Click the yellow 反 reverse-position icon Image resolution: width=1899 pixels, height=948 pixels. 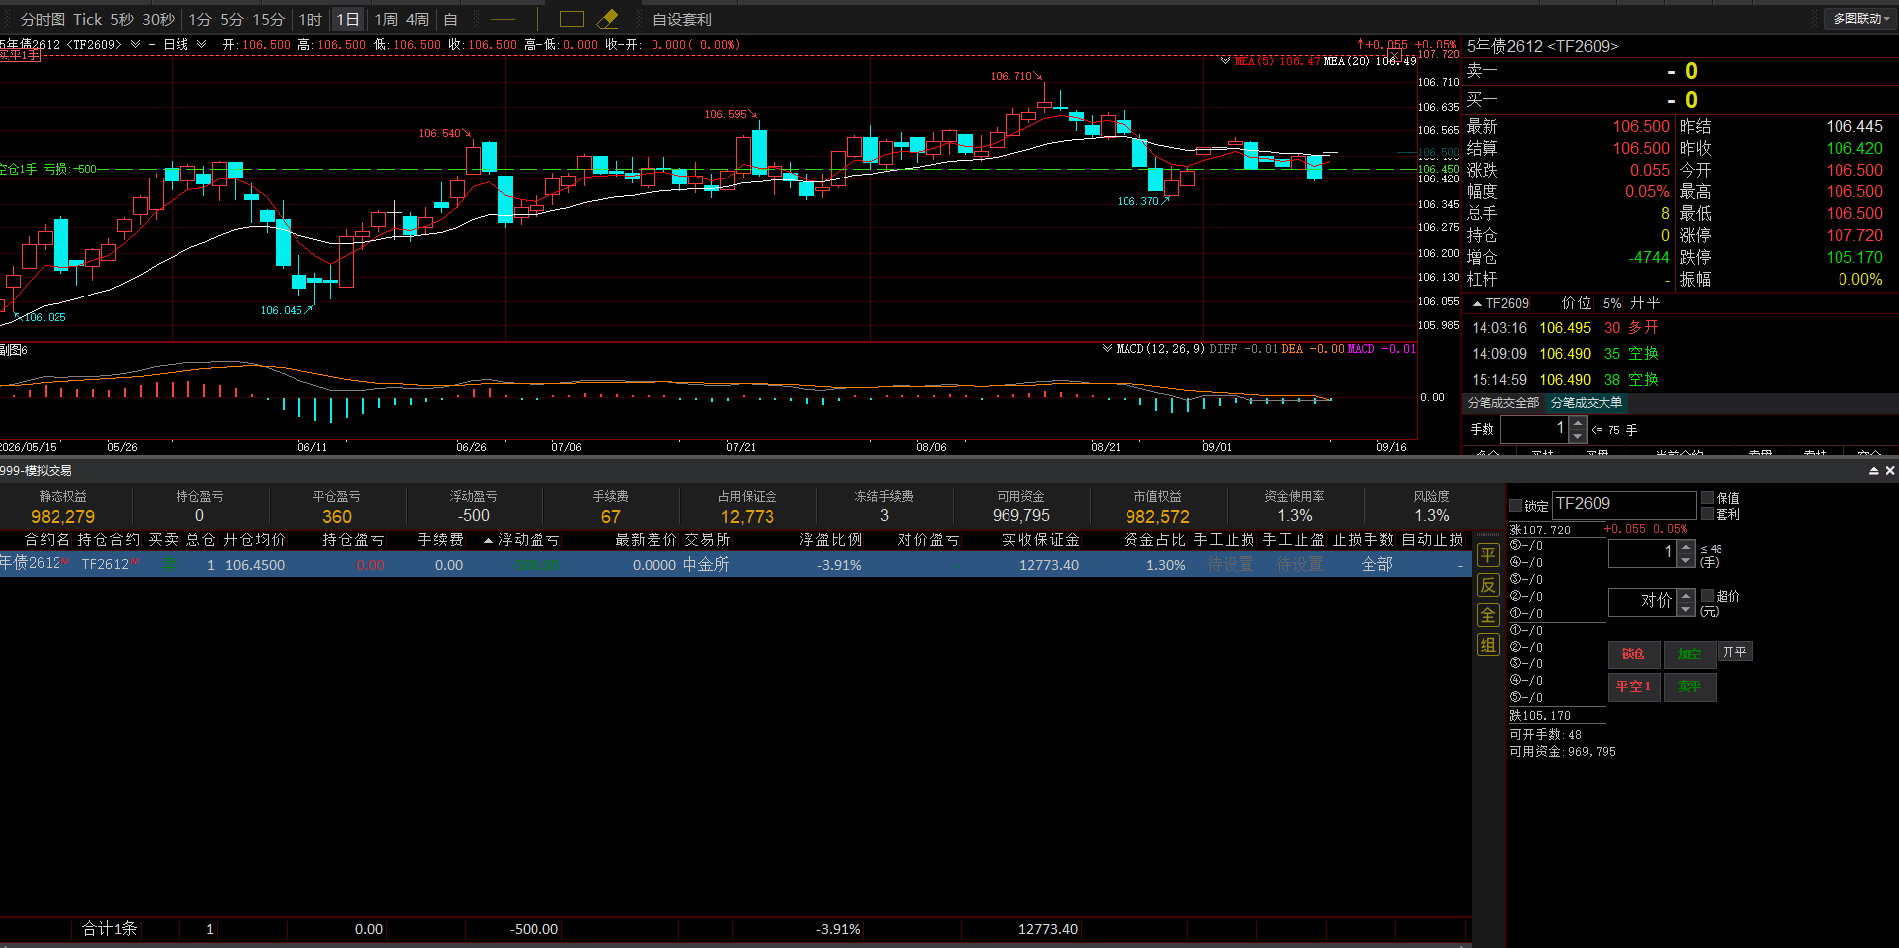pos(1487,585)
